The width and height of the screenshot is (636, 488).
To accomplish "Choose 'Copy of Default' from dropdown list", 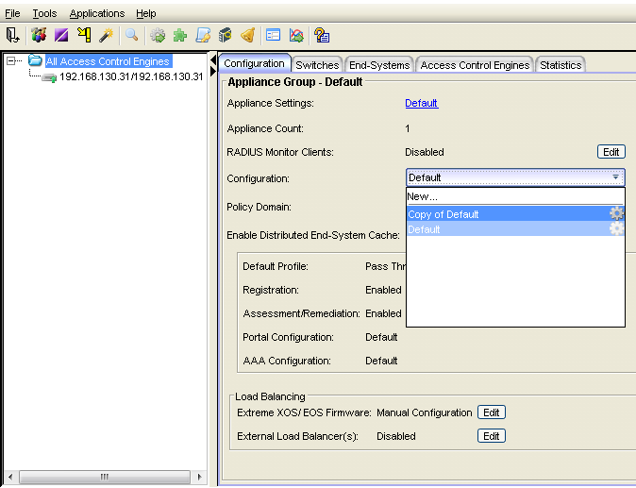I will point(444,214).
